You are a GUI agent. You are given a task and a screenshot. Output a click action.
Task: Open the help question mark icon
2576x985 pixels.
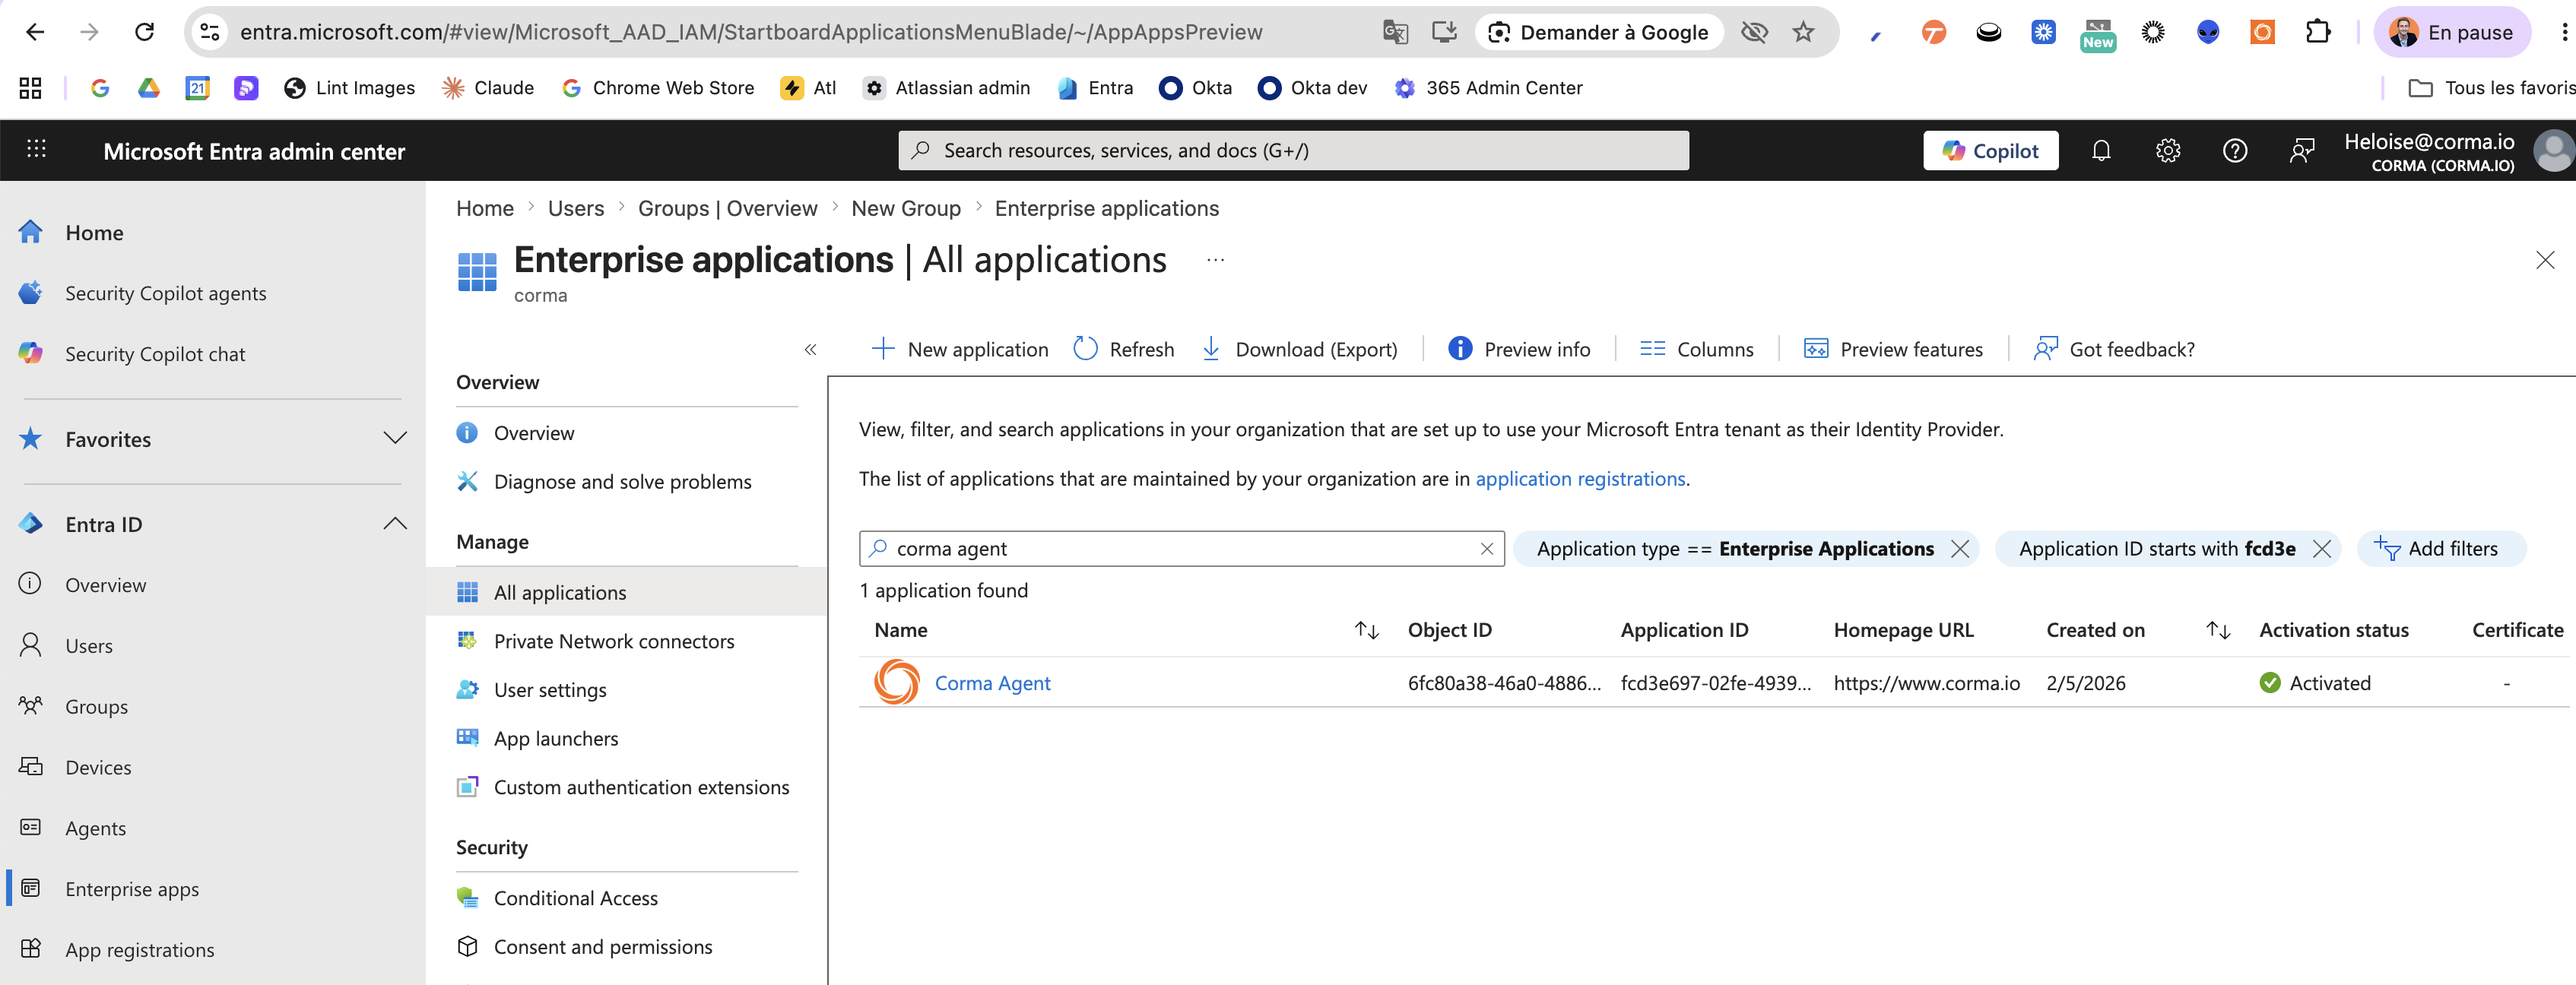tap(2235, 151)
